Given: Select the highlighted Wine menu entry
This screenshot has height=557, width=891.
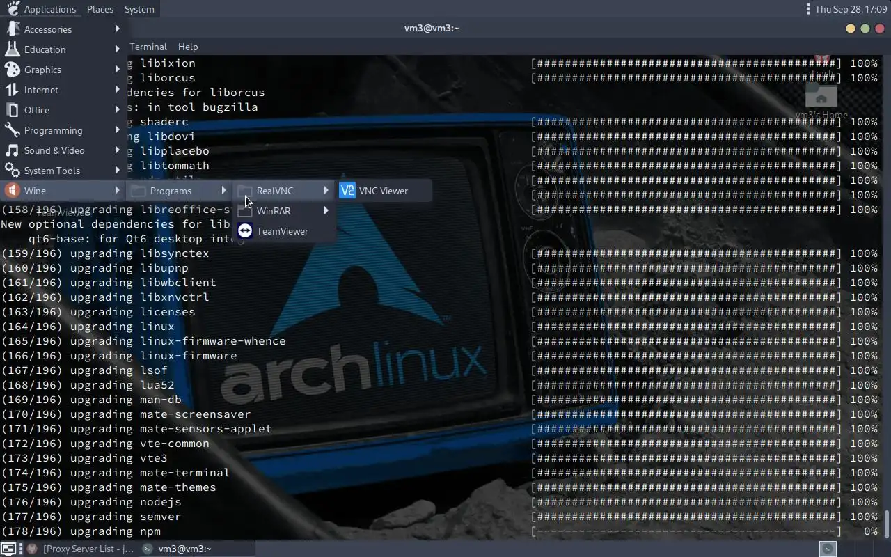Looking at the screenshot, I should [x=63, y=191].
